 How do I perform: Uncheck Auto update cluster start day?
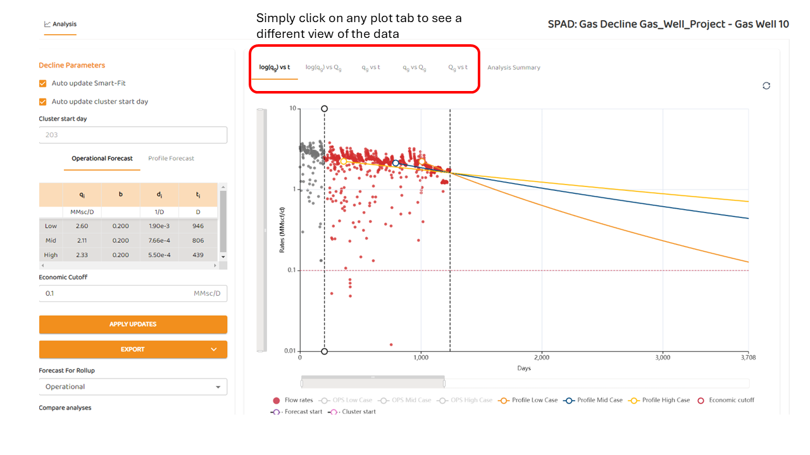pyautogui.click(x=43, y=102)
